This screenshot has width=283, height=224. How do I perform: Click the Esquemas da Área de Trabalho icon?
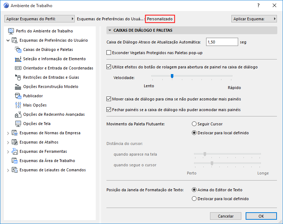(x=15, y=161)
